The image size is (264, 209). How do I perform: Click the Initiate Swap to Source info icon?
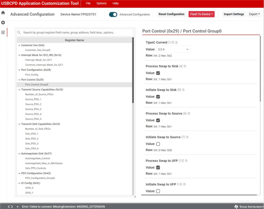[187, 137]
